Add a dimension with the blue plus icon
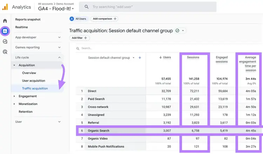 (140, 58)
